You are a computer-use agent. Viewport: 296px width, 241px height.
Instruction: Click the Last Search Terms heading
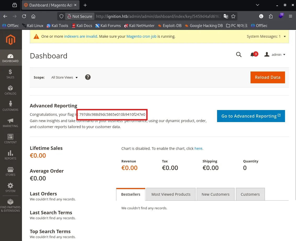tap(51, 213)
